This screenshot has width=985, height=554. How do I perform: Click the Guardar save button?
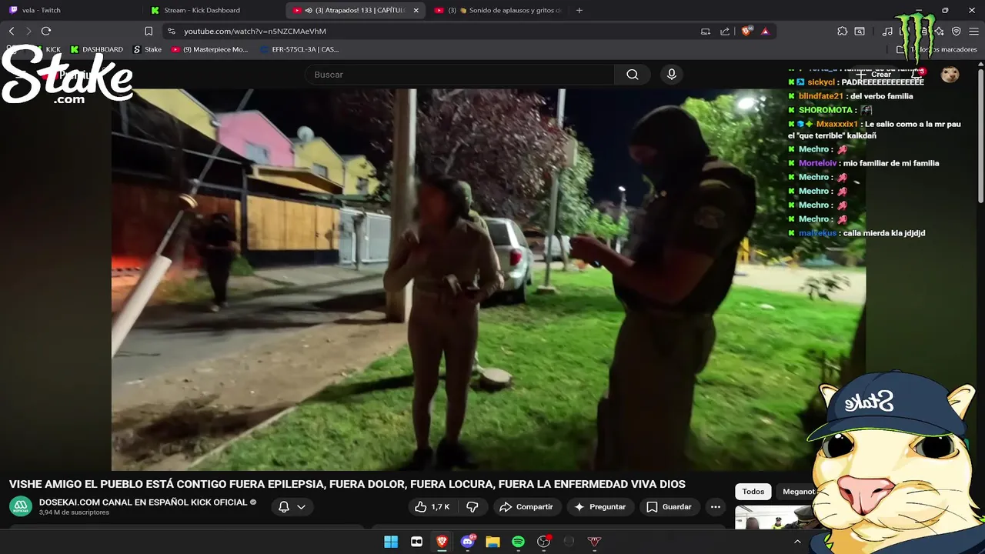pos(669,507)
